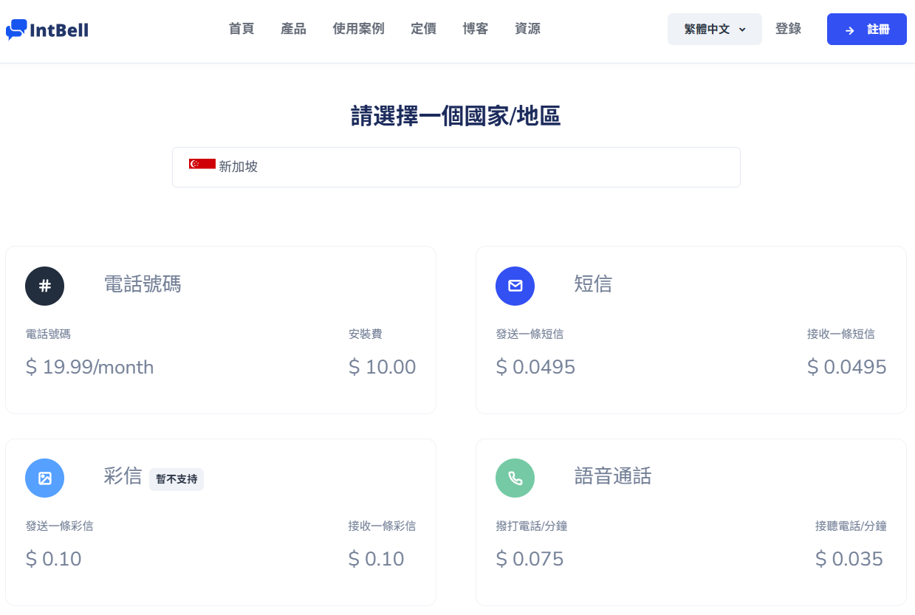915x615 pixels.
Task: Expand the language chevron arrow
Action: [742, 30]
